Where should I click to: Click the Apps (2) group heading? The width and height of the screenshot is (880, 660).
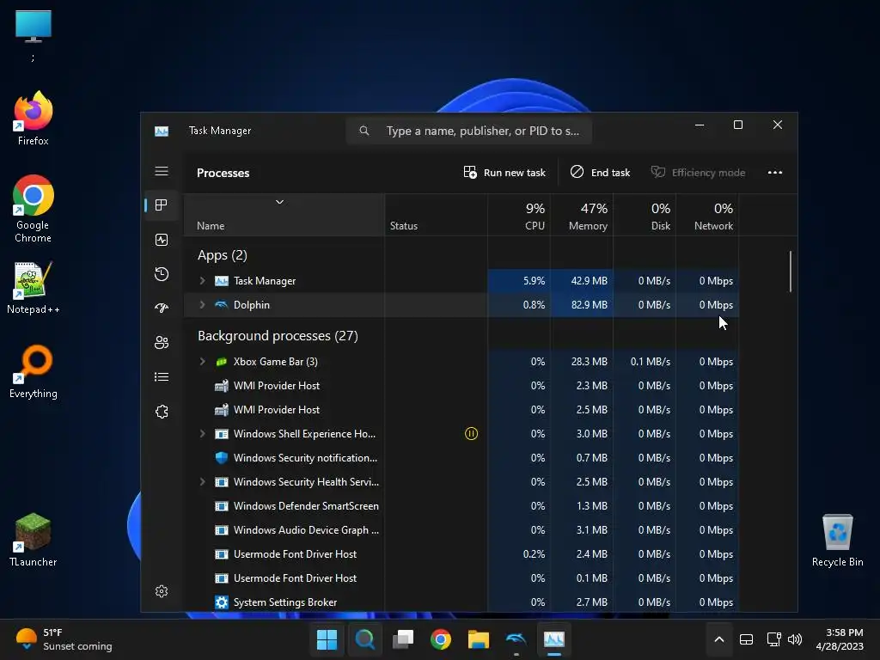pyautogui.click(x=223, y=255)
